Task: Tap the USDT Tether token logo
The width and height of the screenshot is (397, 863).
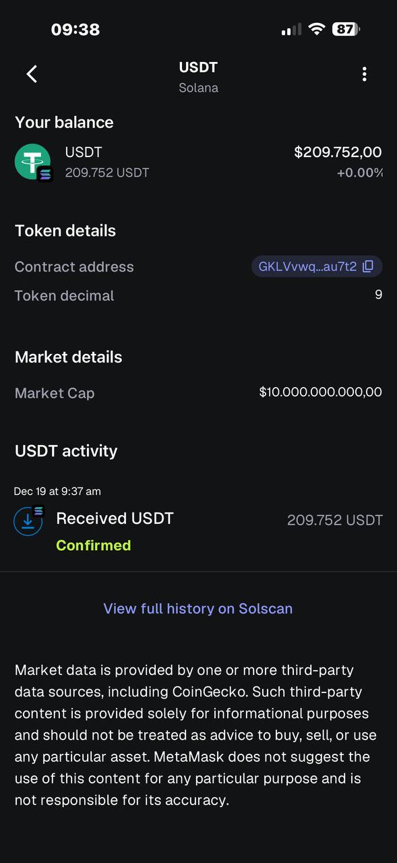Action: click(33, 160)
